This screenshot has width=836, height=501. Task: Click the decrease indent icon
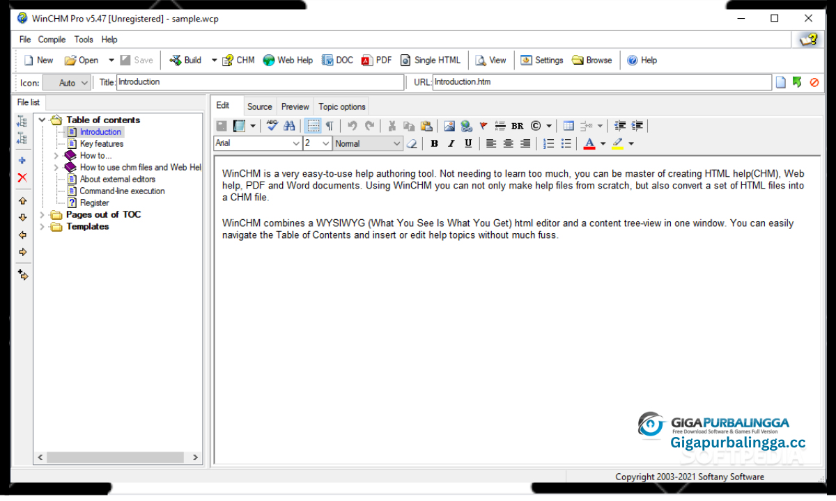pyautogui.click(x=620, y=126)
